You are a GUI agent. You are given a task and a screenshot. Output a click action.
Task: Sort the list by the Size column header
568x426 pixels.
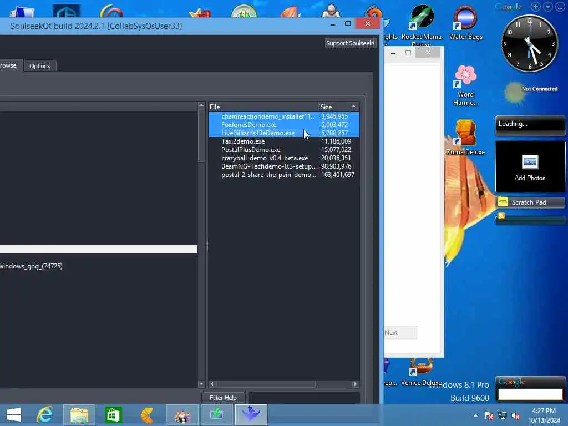[339, 107]
